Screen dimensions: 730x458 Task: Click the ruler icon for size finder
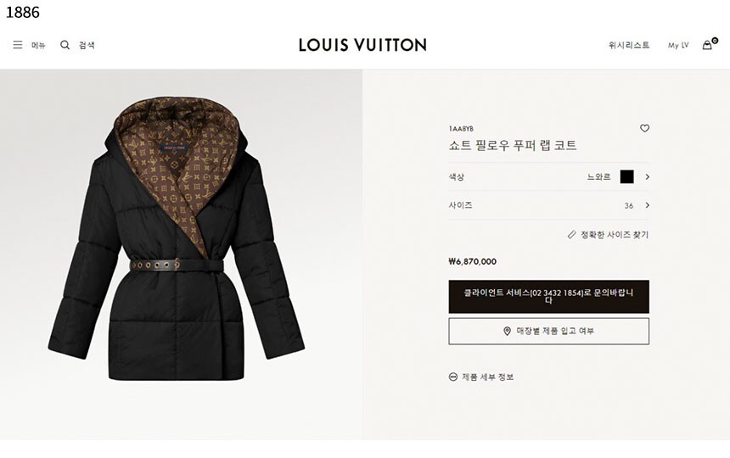[x=572, y=235]
